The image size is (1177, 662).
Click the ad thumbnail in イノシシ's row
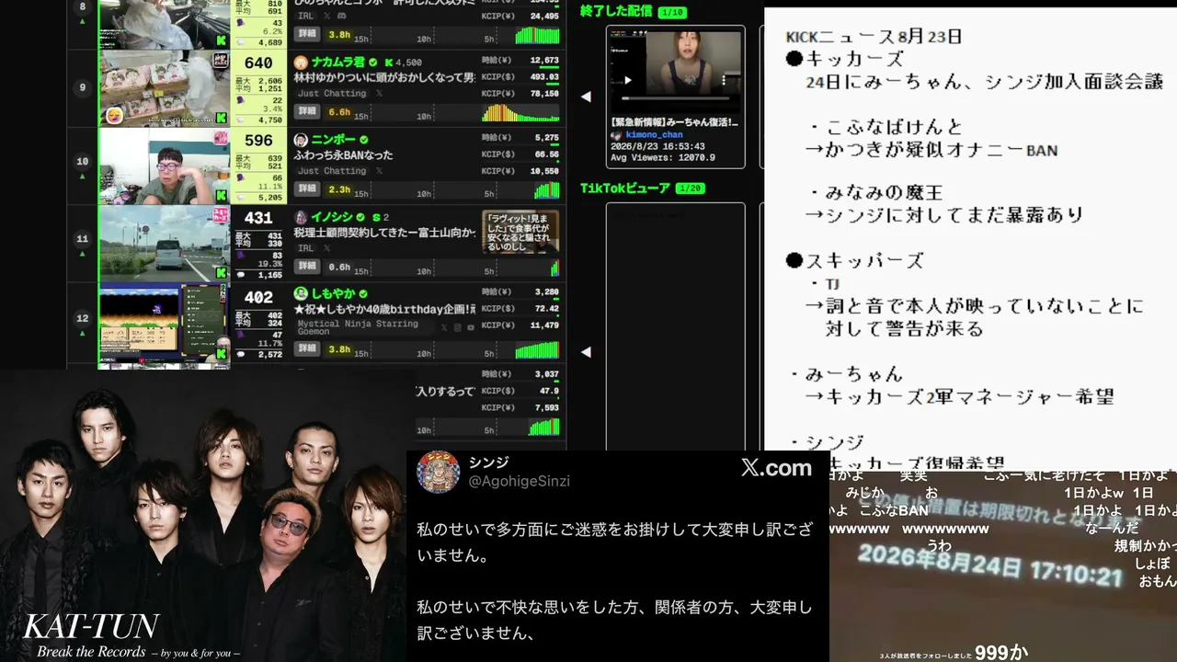(520, 232)
